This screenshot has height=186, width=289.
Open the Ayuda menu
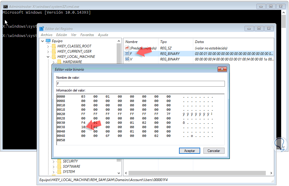click(x=103, y=35)
